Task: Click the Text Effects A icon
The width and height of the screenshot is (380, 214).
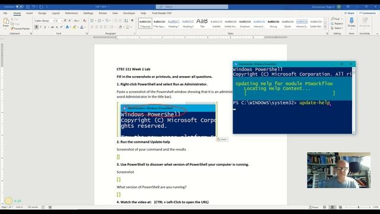Action: [x=67, y=27]
